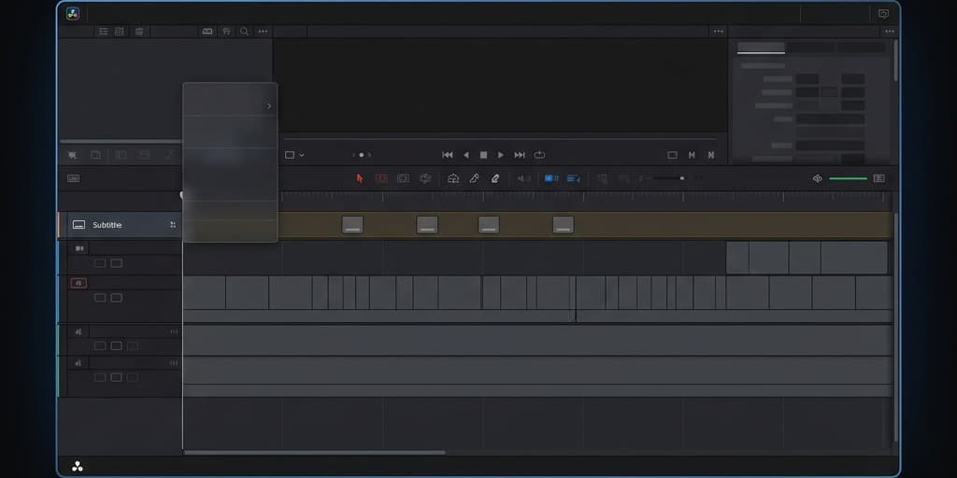
Task: Expand the submenu arrow in the context menu
Action: tap(269, 106)
